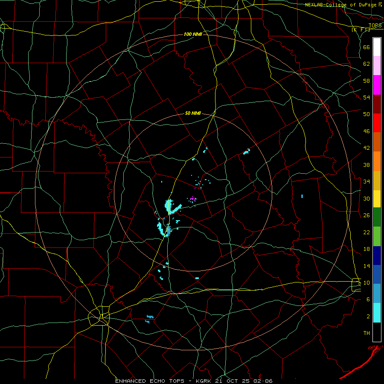Click the legend value "34"
The width and height of the screenshot is (384, 384).
tap(367, 181)
